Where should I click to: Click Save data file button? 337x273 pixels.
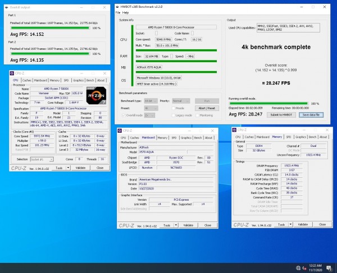[x=311, y=115]
